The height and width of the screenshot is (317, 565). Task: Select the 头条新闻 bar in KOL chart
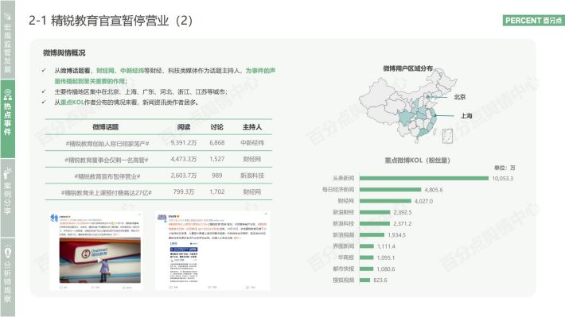click(423, 178)
